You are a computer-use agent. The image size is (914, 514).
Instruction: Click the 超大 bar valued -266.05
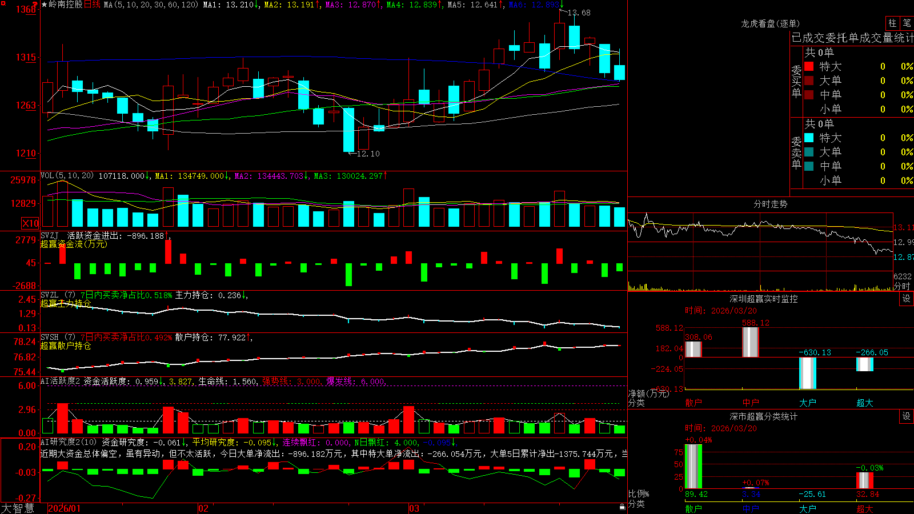click(864, 364)
